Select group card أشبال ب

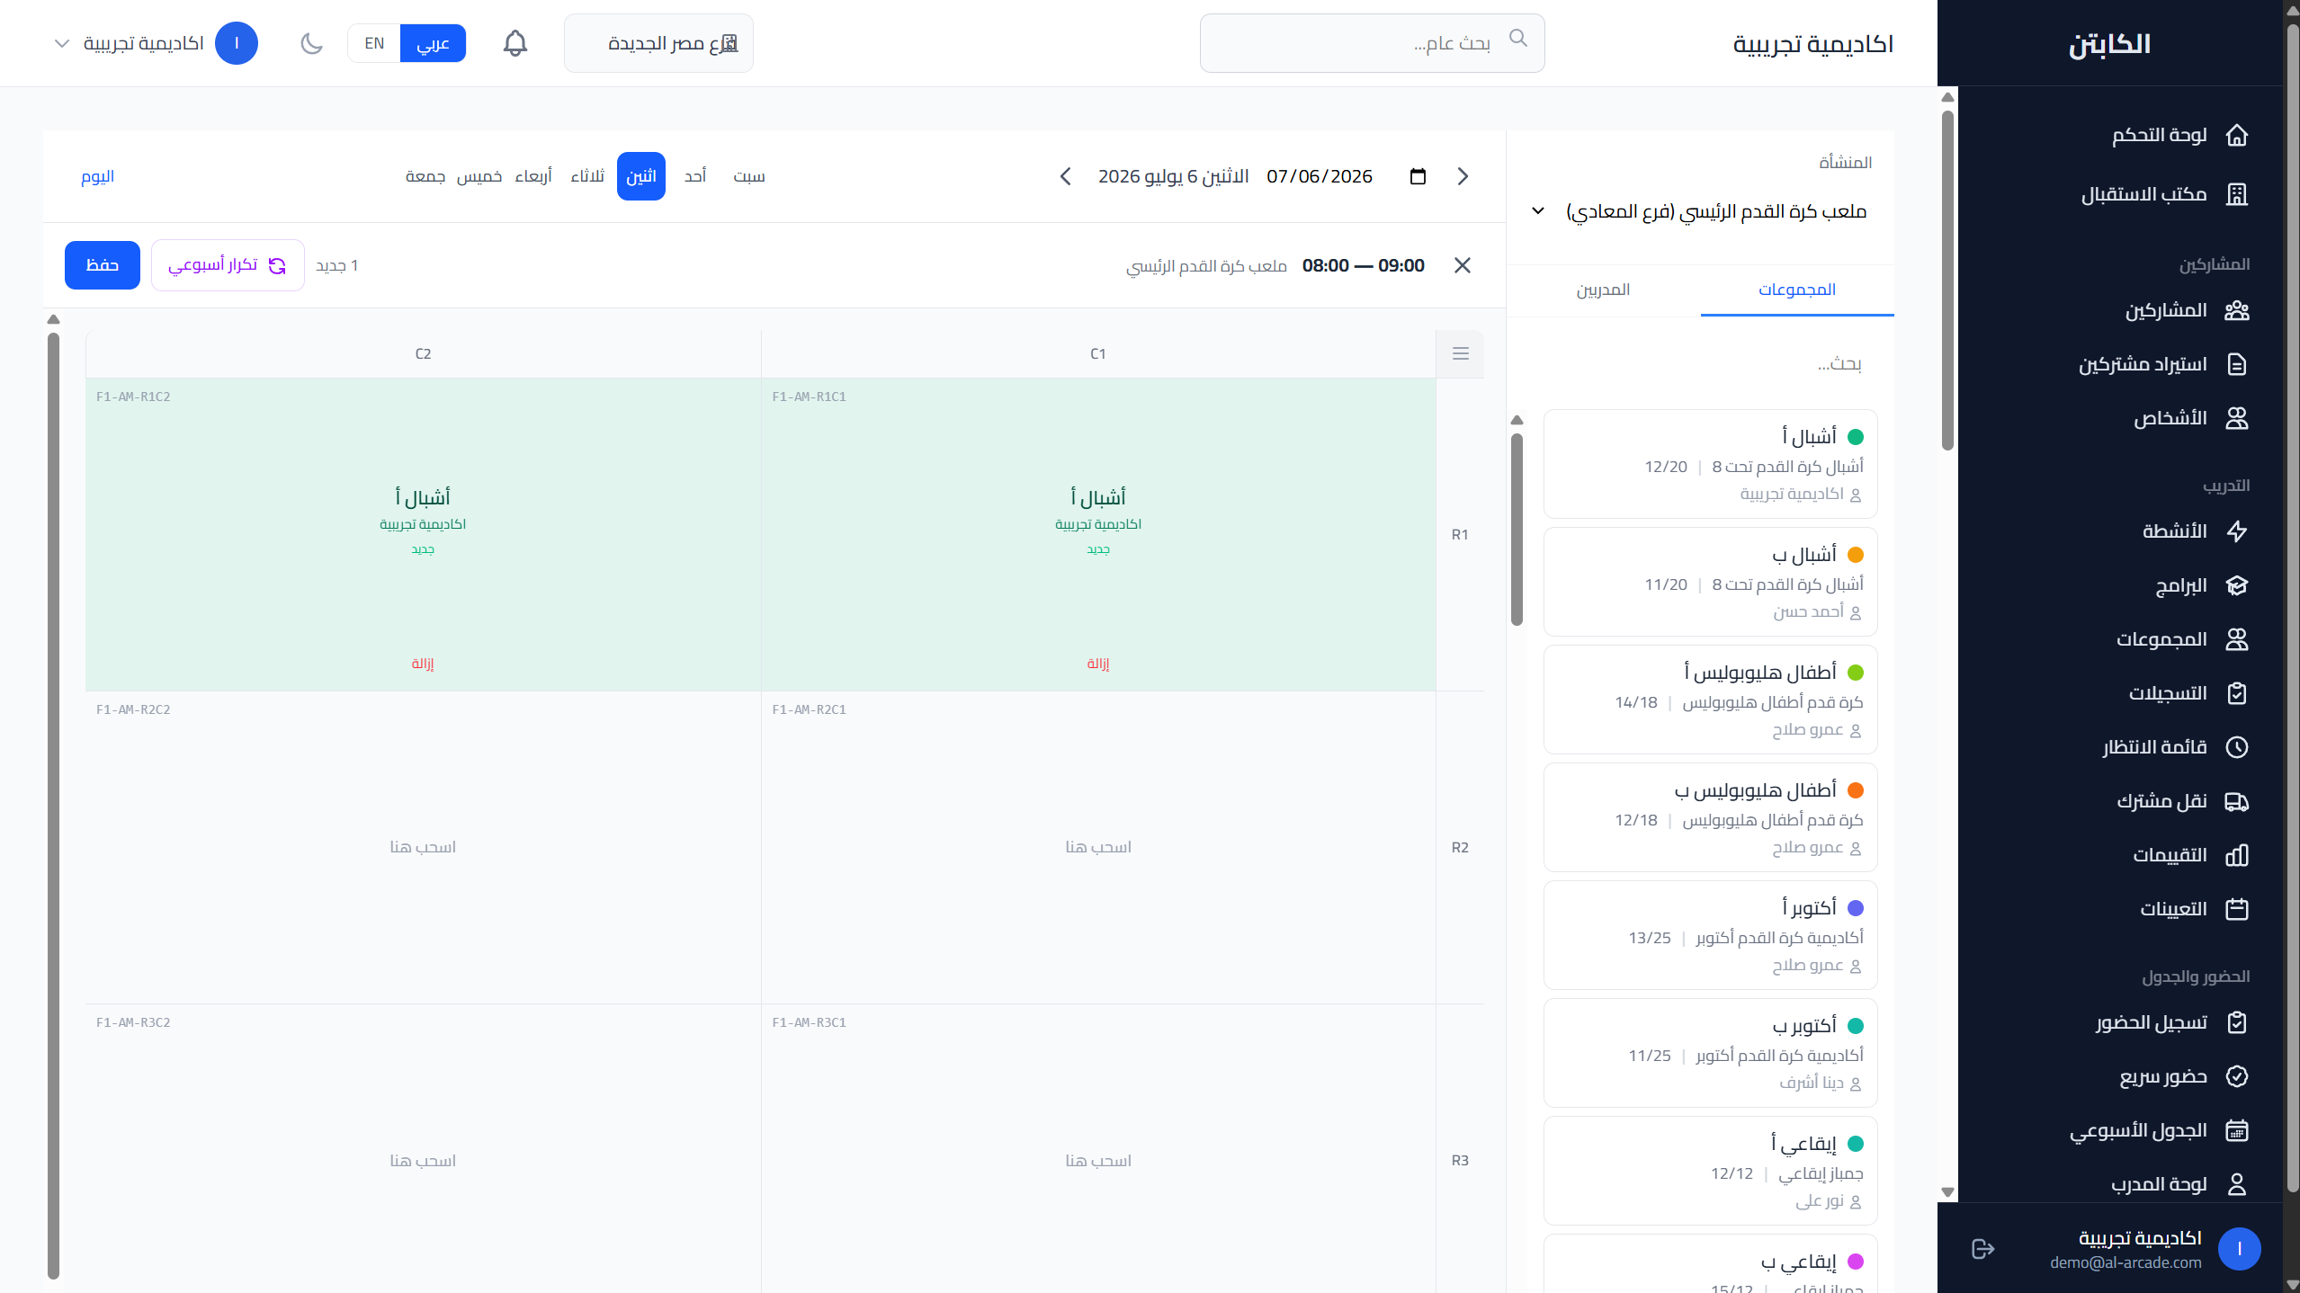tap(1710, 582)
